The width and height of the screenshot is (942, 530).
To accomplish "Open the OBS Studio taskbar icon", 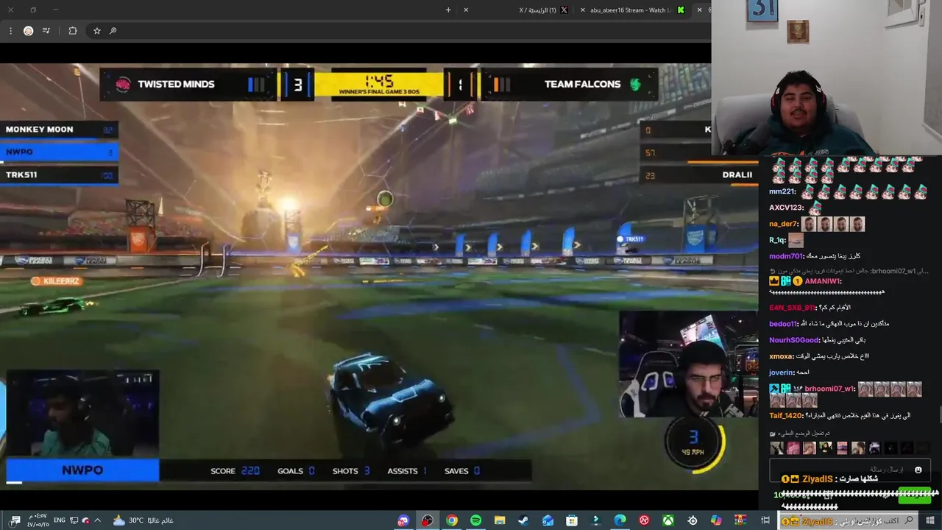I will pyautogui.click(x=428, y=520).
